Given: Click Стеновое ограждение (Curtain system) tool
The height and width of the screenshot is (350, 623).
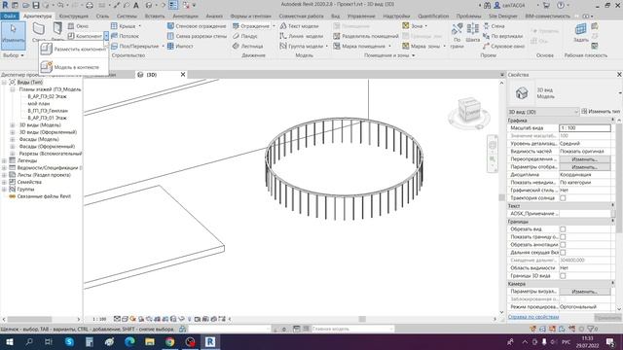Looking at the screenshot, I should 197,26.
